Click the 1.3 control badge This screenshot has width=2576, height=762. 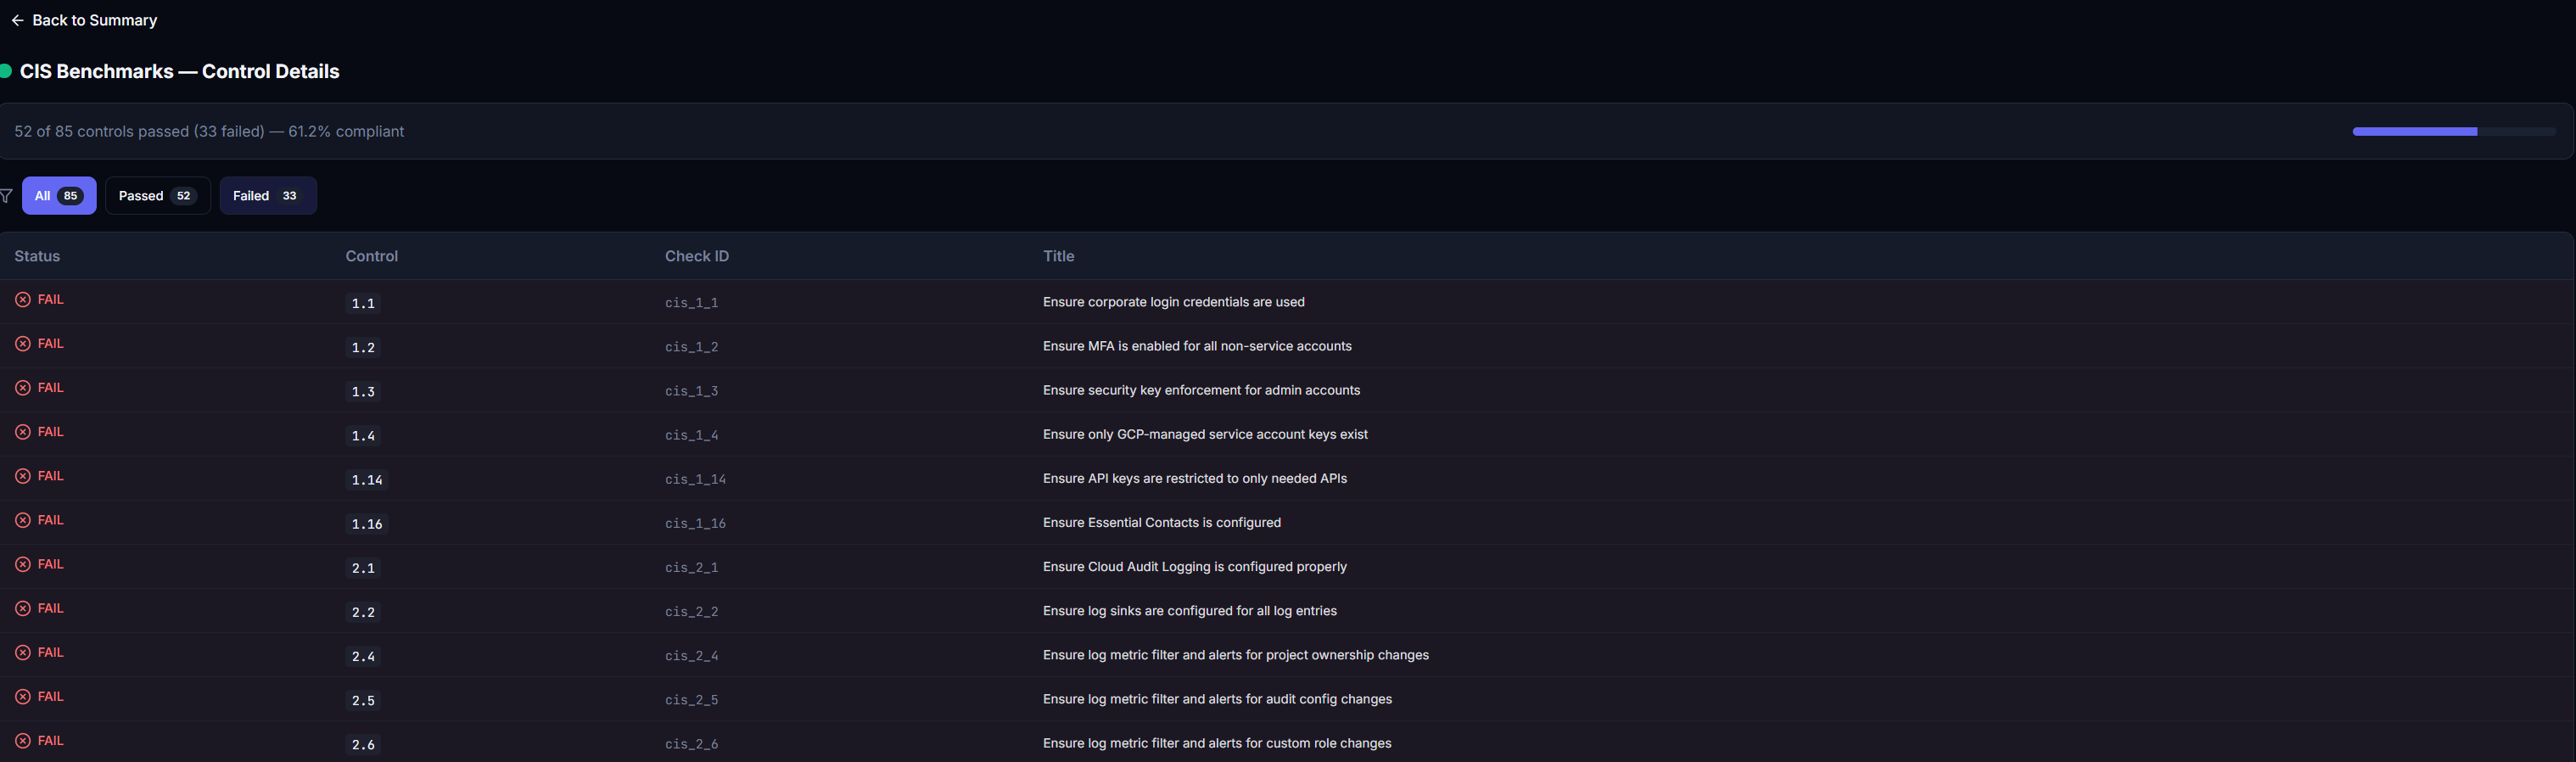(363, 391)
